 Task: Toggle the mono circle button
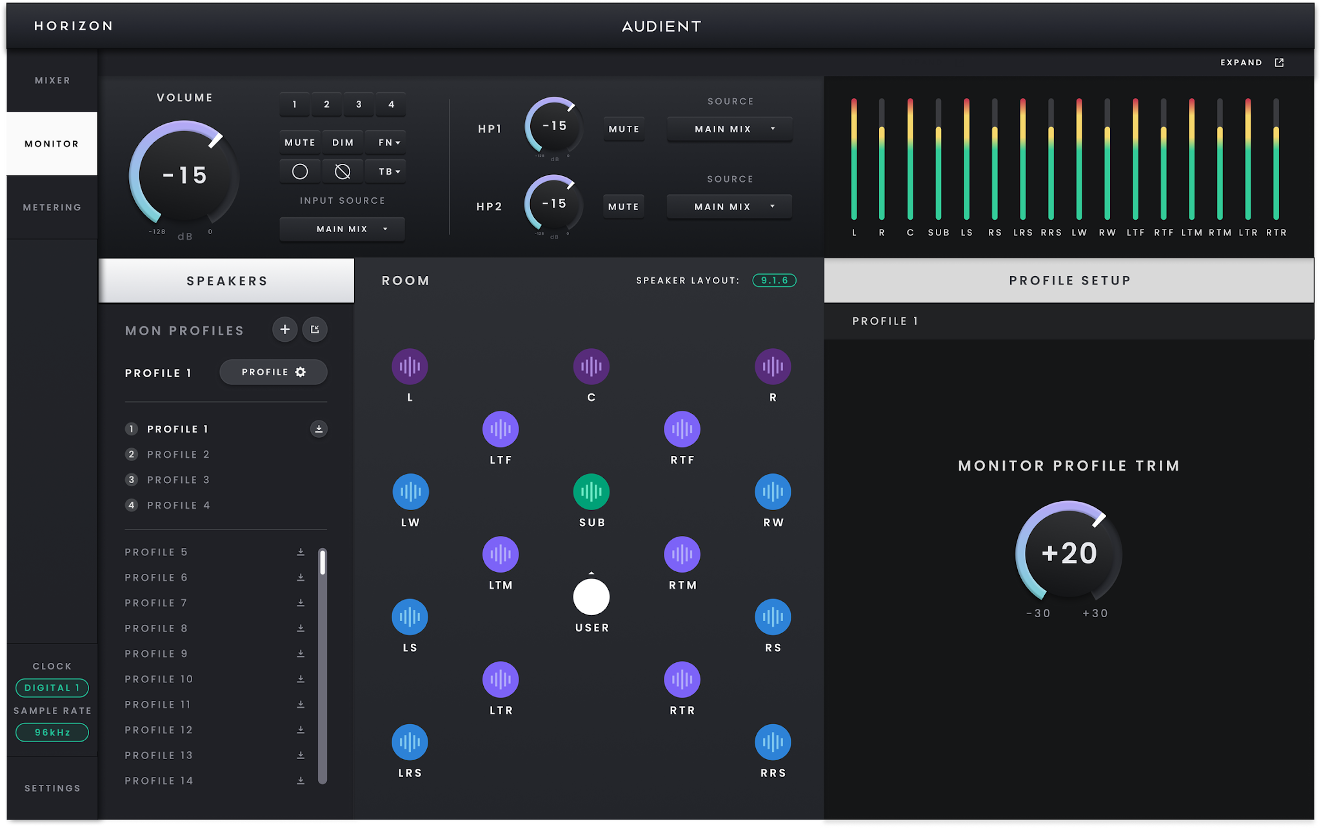click(300, 172)
